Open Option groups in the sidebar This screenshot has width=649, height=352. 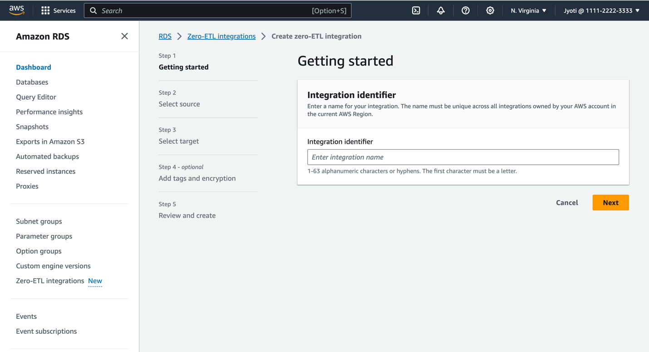click(39, 251)
